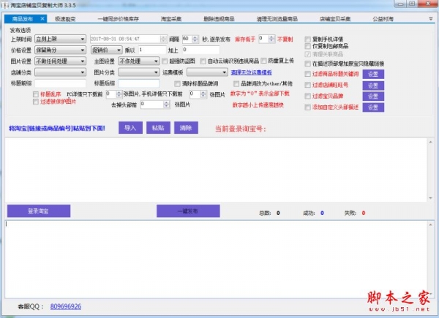Viewport: 439px width, 318px height.
Task: Click 设置 next to 过滤店铺旺旺号
Action: tap(373, 86)
